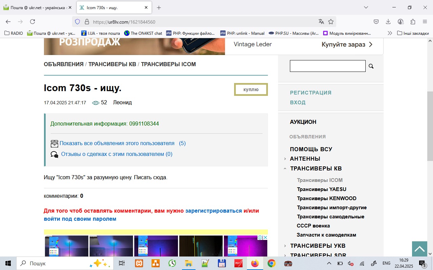Image resolution: width=433 pixels, height=270 pixels.
Task: Open the Інші закладки folder
Action: pos(413,33)
